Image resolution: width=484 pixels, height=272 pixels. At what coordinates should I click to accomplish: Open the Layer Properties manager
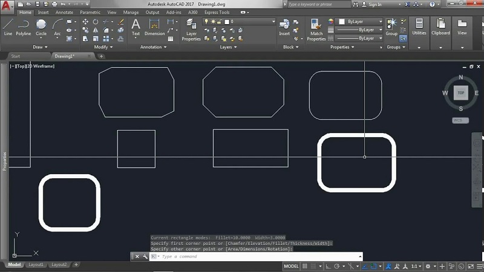pos(191,30)
